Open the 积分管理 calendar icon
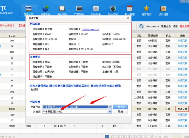 [x=130, y=9]
